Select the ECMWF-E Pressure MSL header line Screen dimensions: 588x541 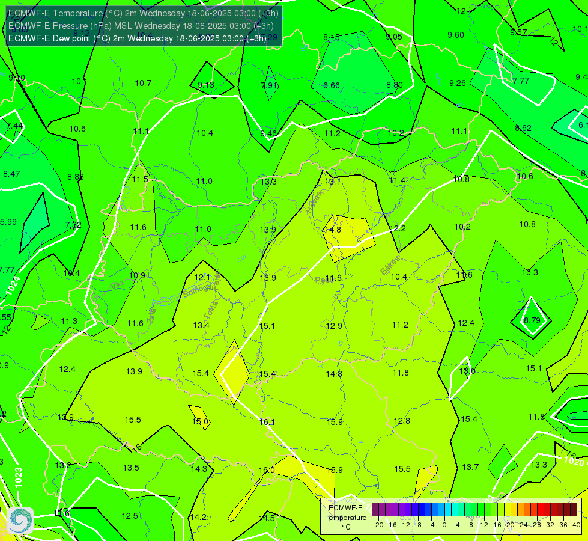coord(141,26)
